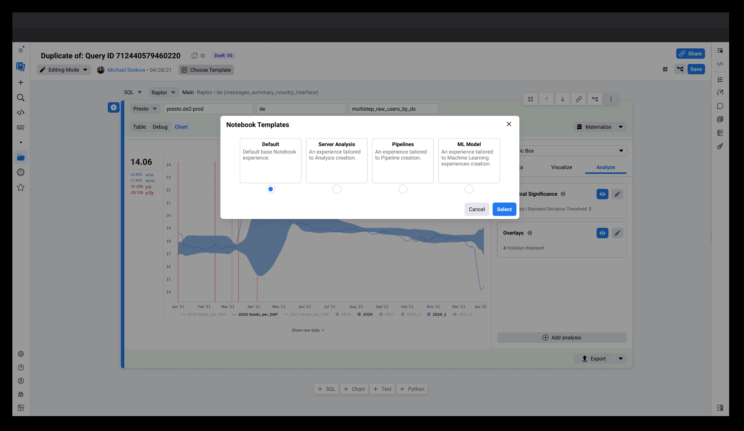Open the favorites star sidebar icon
Viewport: 744px width, 431px height.
(20, 187)
